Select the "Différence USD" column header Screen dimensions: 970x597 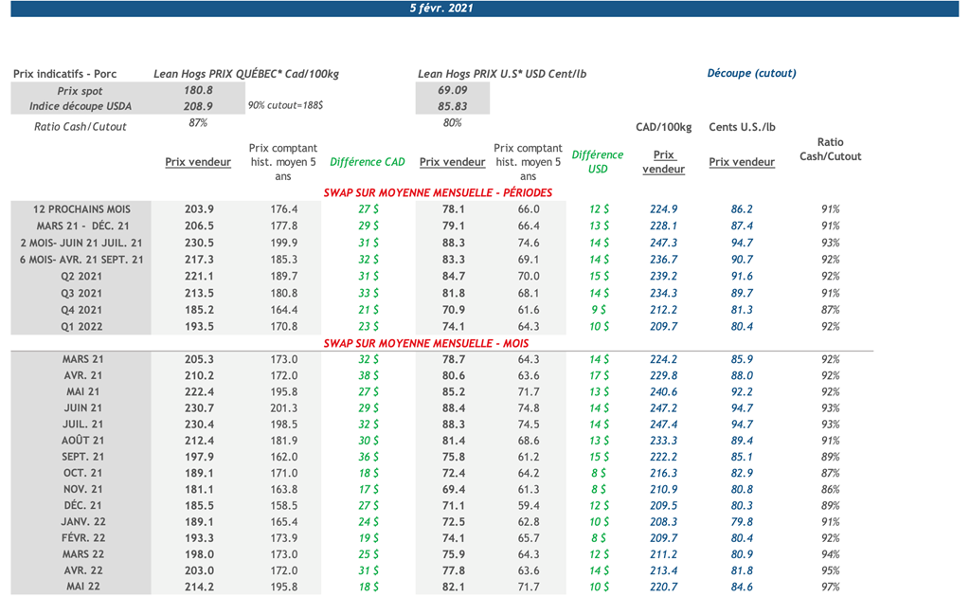click(597, 161)
